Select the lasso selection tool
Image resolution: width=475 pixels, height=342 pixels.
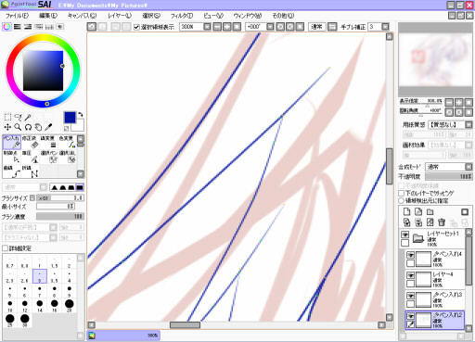tap(18, 117)
